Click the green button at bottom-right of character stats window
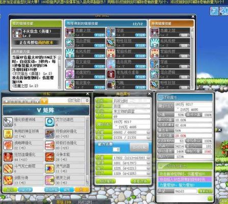Image resolution: width=228 pixels, height=204 pixels. pos(141,181)
